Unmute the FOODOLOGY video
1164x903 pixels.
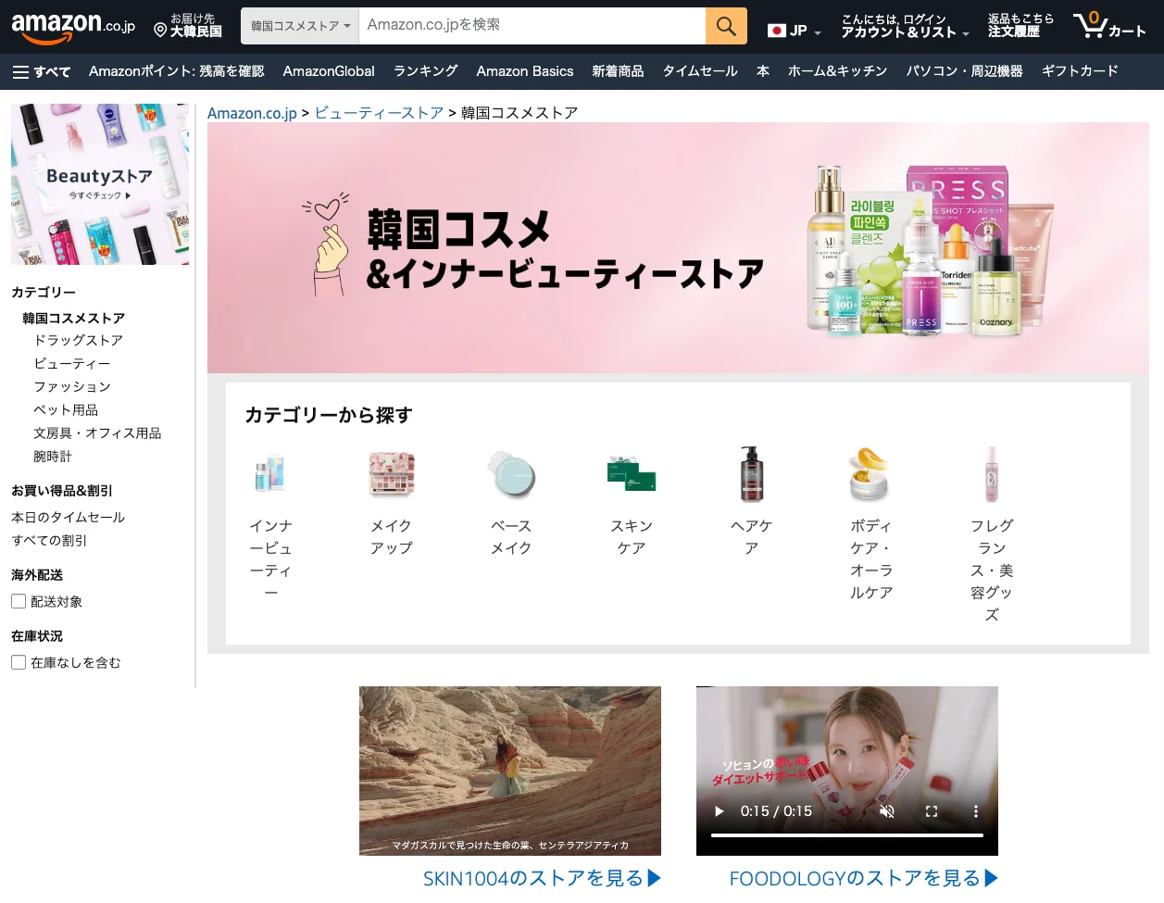coord(886,811)
